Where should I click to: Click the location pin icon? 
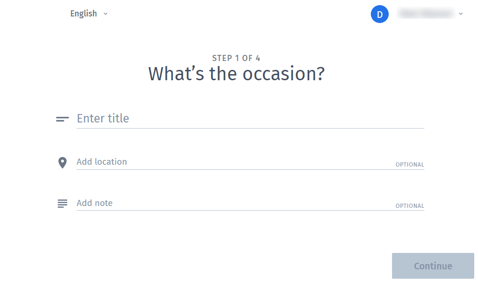tap(63, 163)
